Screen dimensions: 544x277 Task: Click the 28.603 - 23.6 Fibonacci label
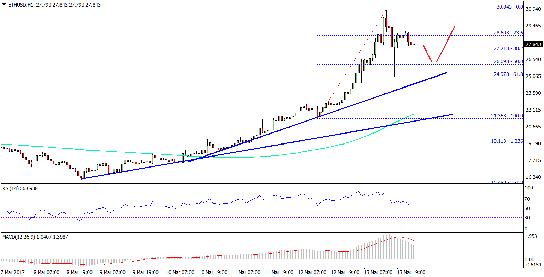tap(508, 33)
